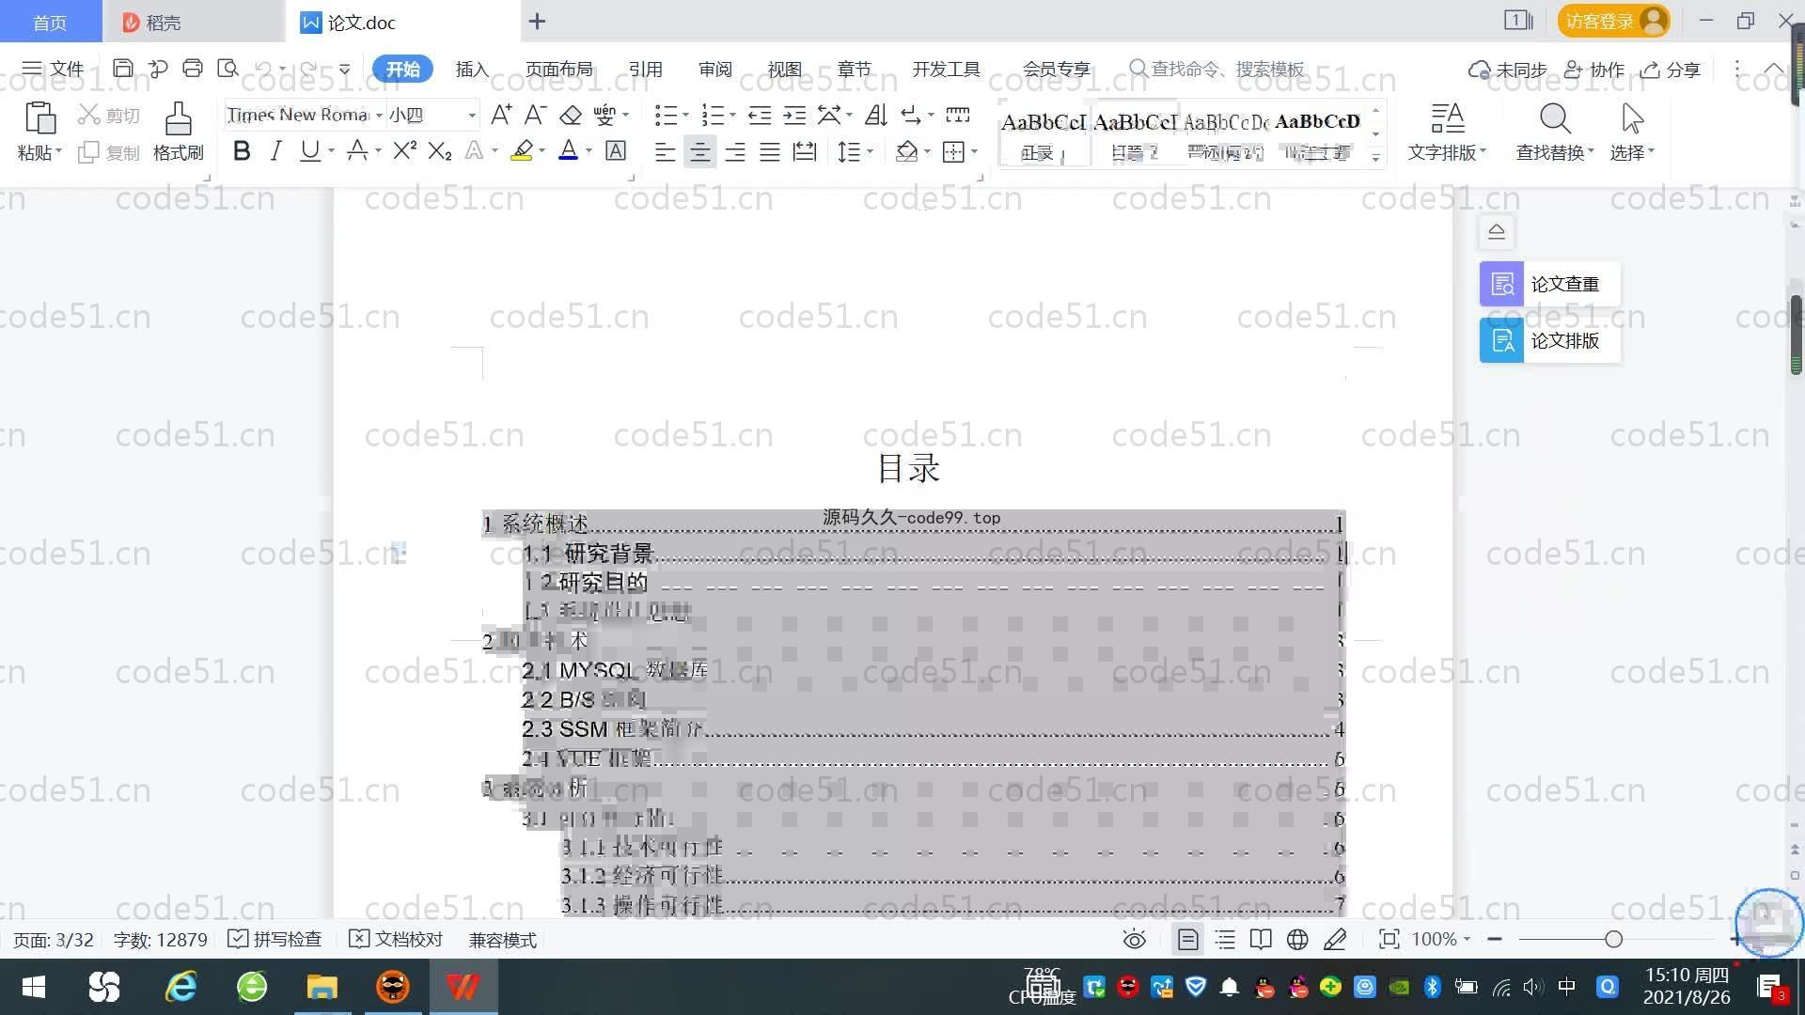This screenshot has width=1805, height=1015.
Task: Open the font size dropdown
Action: coord(472,116)
